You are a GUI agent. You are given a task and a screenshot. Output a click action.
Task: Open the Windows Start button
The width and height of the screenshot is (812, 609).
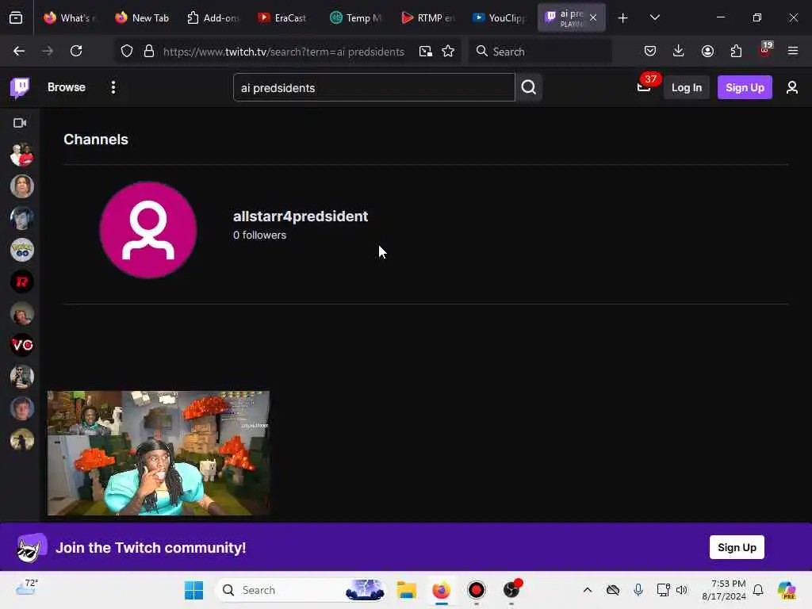click(193, 590)
